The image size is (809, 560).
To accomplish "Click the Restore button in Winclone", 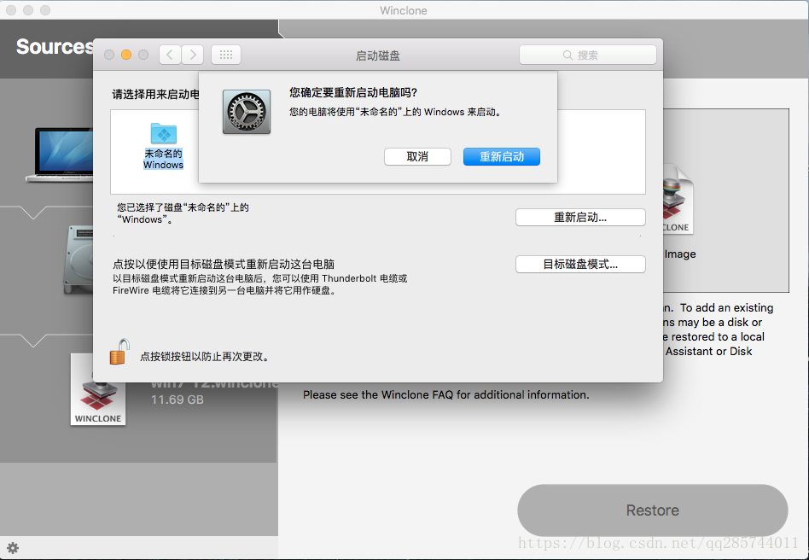I will [652, 510].
